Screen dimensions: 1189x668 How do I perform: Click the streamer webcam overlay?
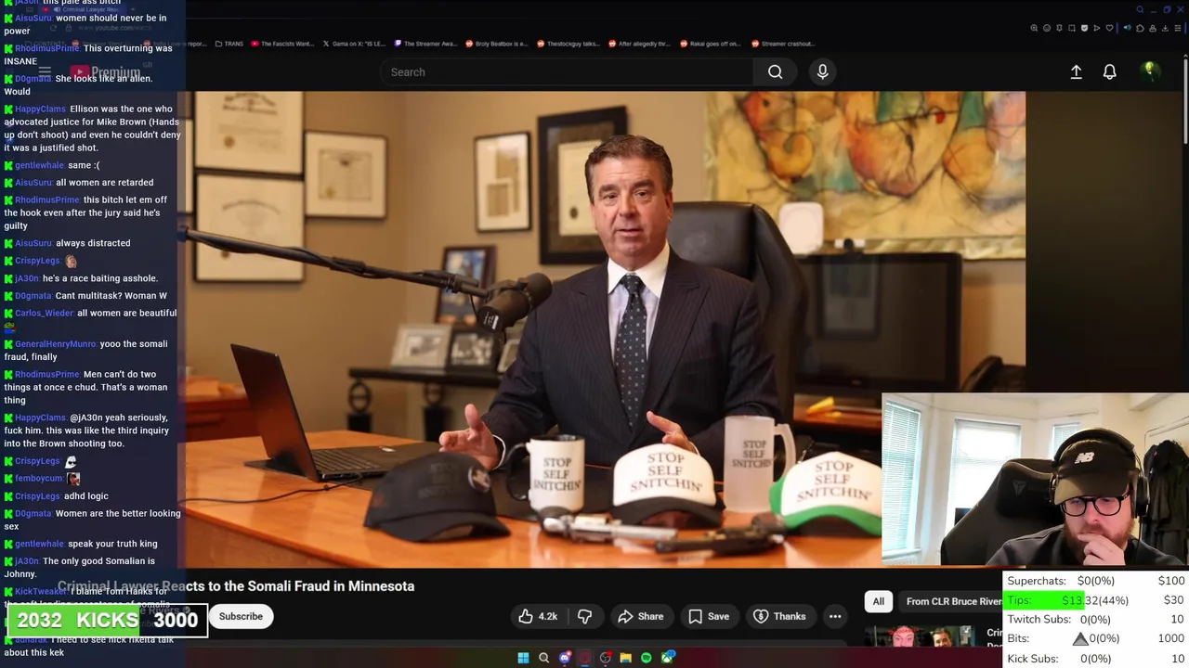click(x=1035, y=479)
